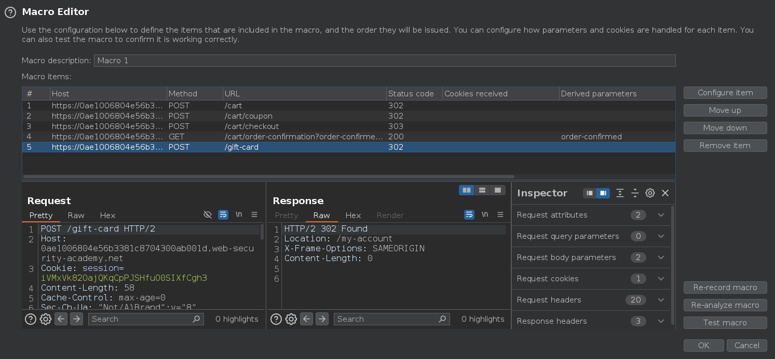Toggle show newline \n in Response pane

pyautogui.click(x=484, y=214)
